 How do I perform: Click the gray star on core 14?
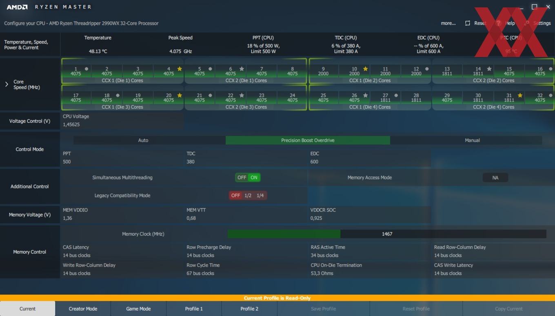(489, 69)
